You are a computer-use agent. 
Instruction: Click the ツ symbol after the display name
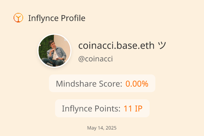(162, 46)
